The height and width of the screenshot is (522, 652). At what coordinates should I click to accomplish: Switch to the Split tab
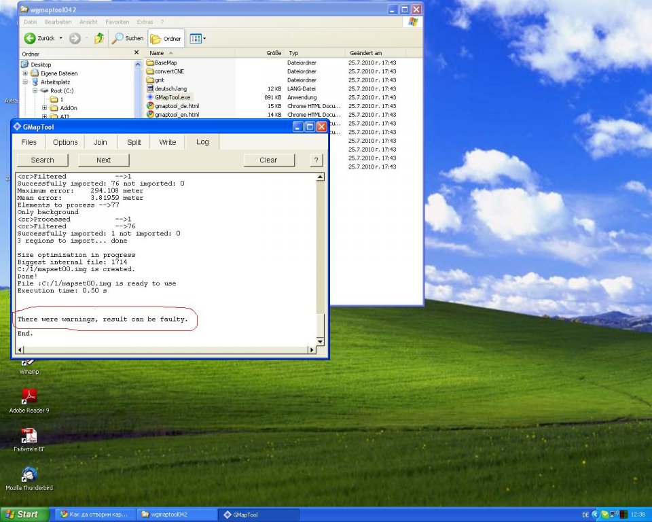pyautogui.click(x=134, y=142)
